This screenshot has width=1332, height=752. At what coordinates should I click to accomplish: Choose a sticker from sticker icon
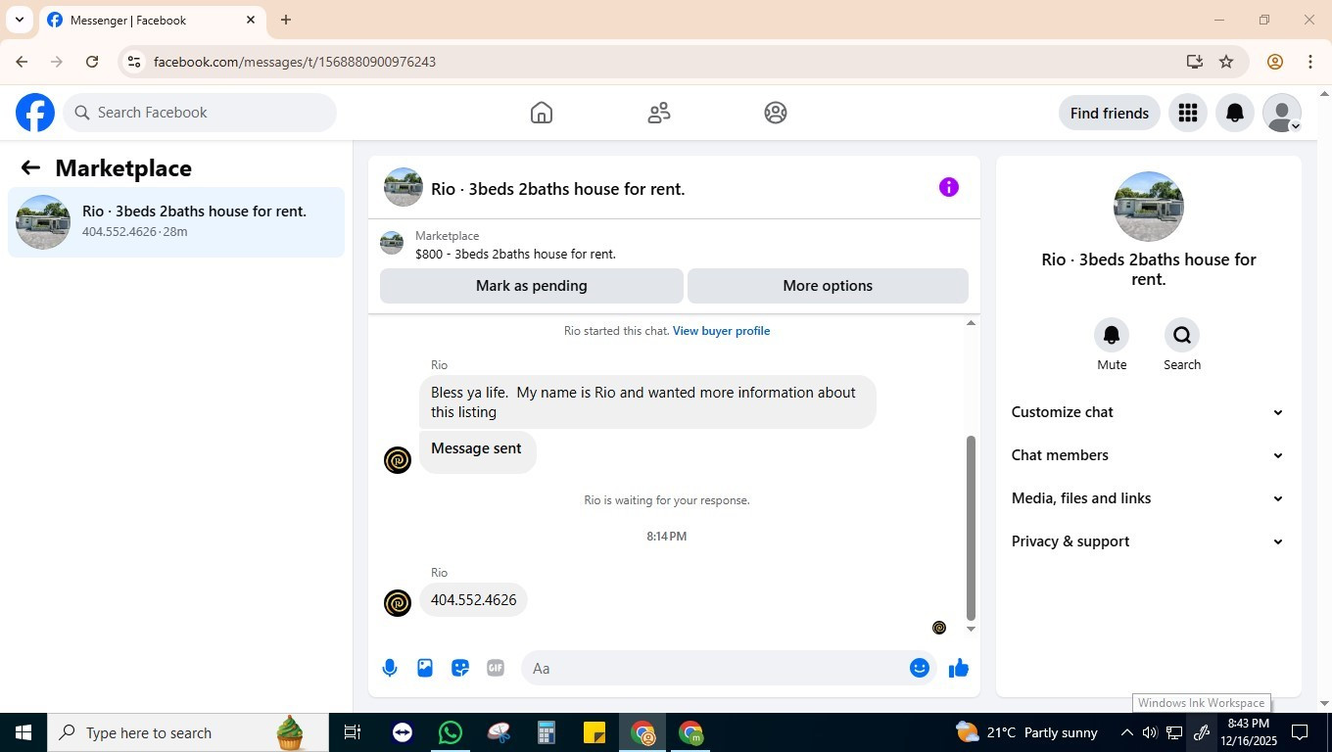click(460, 668)
